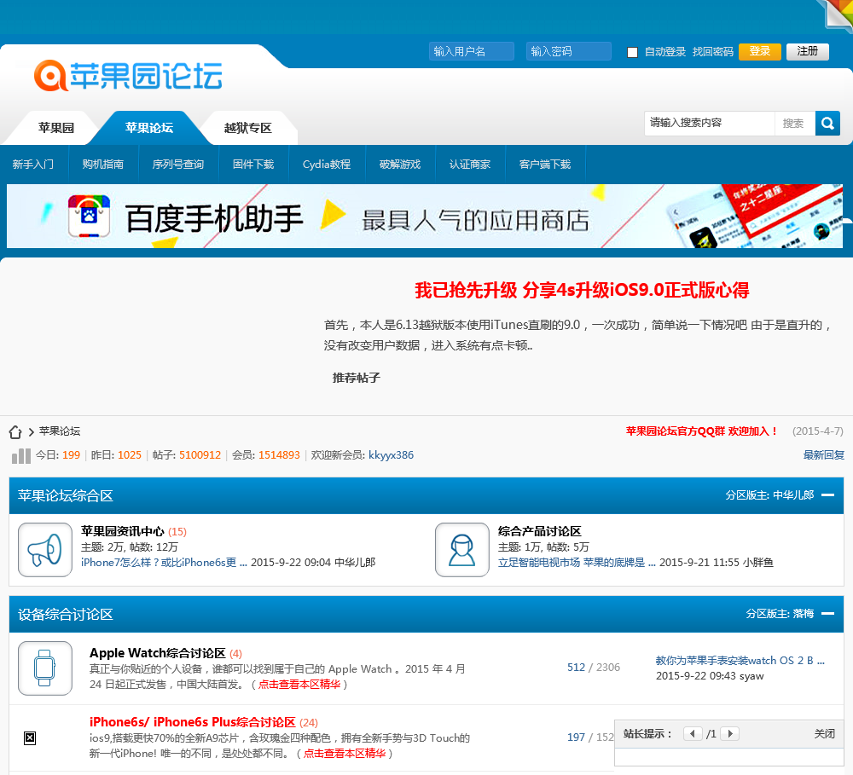853x775 pixels.
Task: Click today's post count 199
Action: point(72,455)
